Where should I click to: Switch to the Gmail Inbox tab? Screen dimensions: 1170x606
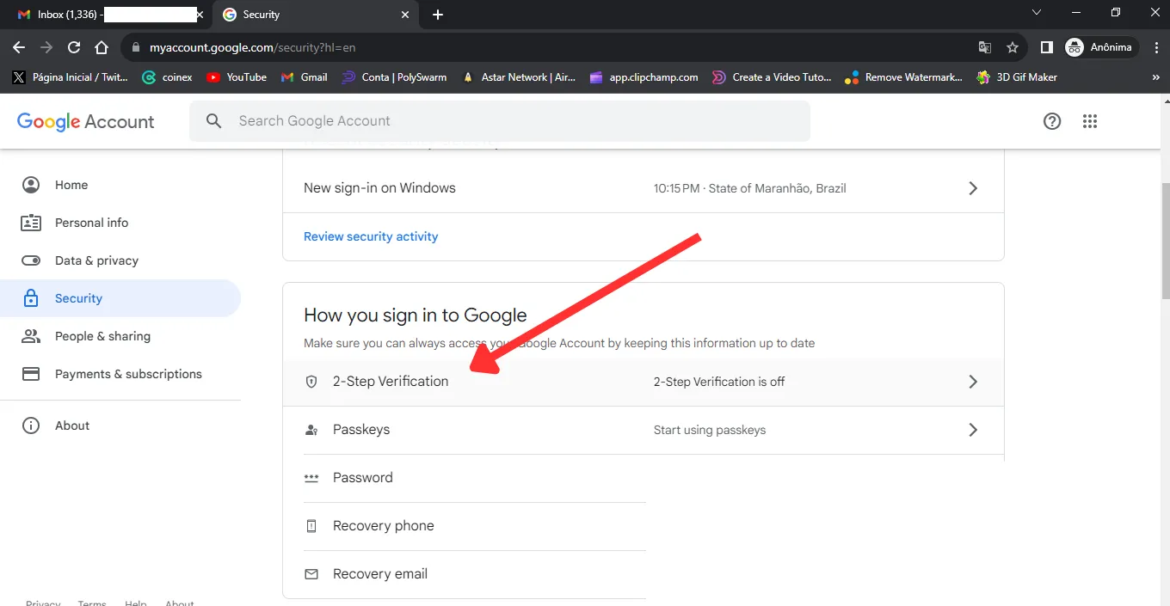pyautogui.click(x=108, y=15)
